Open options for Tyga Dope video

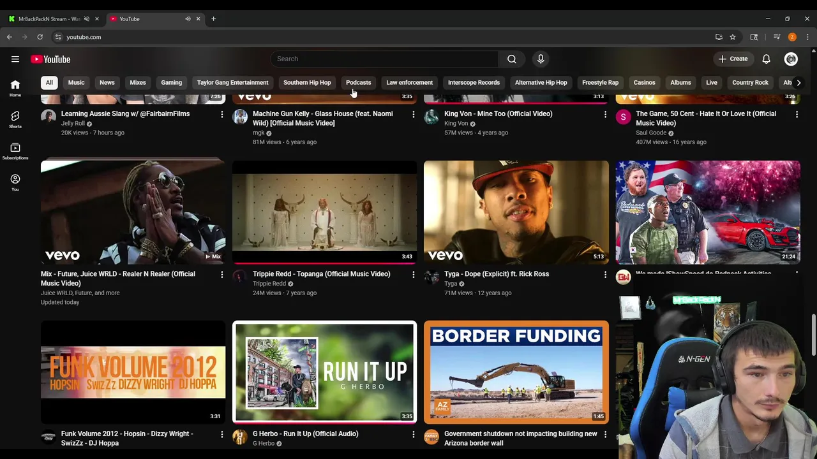pyautogui.click(x=605, y=274)
